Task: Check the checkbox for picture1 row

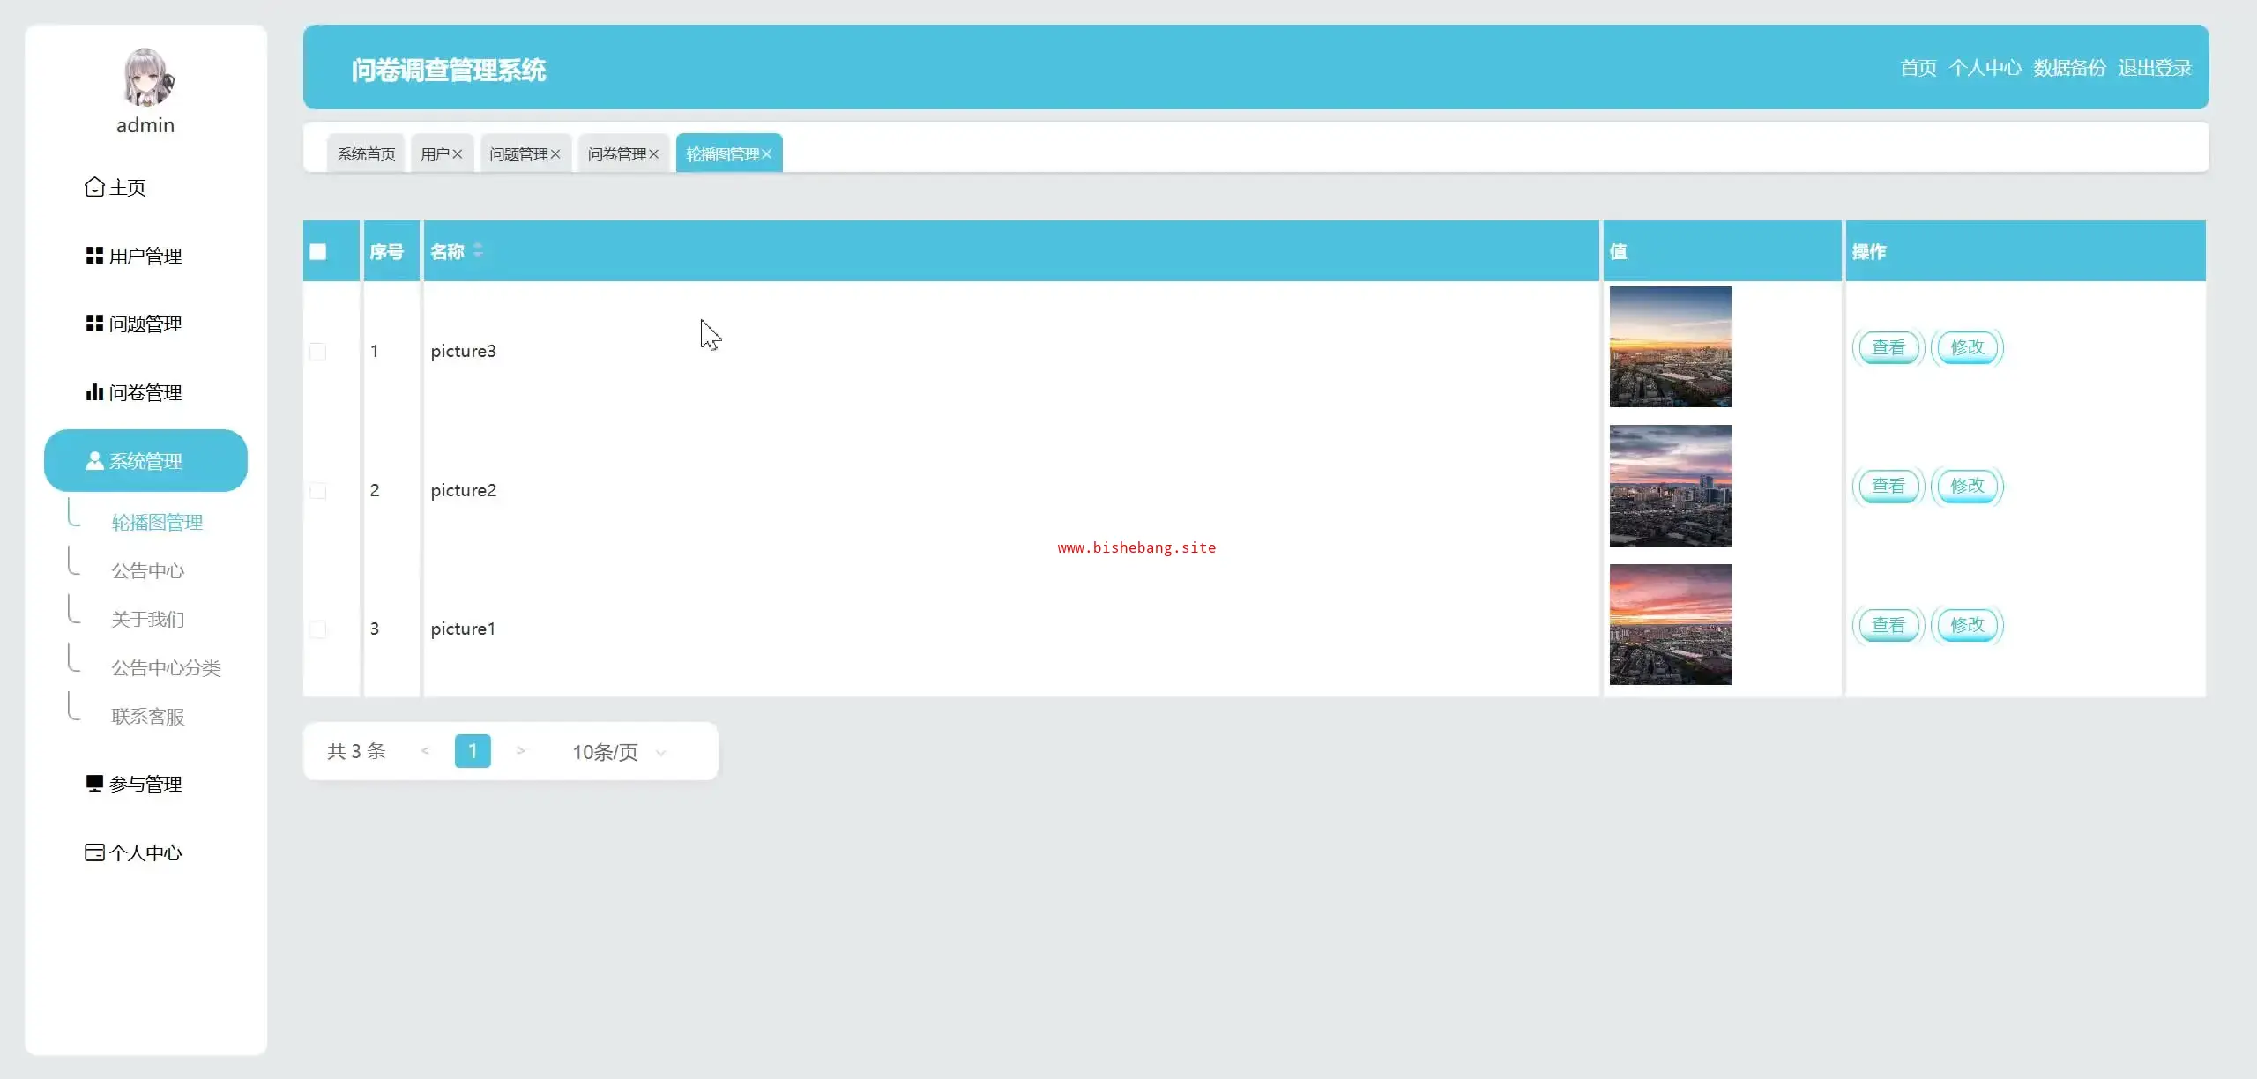Action: pos(318,629)
